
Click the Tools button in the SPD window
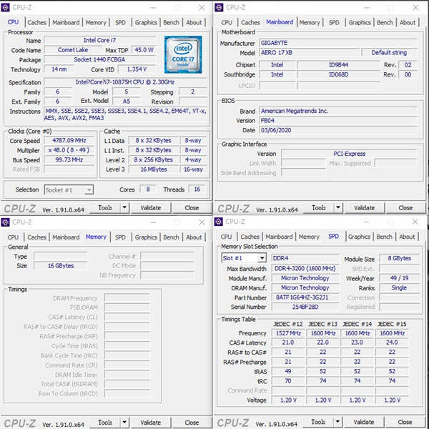click(x=318, y=422)
